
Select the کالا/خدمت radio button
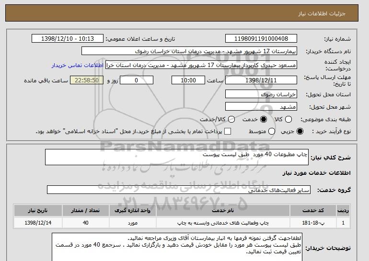click(231, 119)
